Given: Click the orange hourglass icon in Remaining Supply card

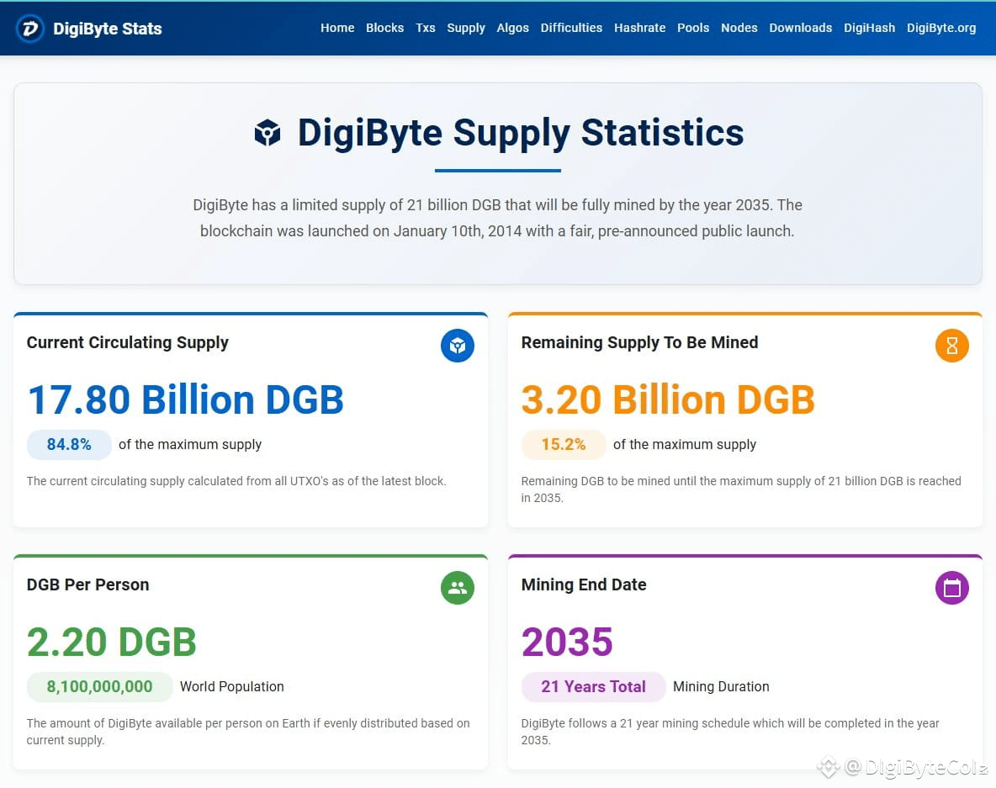Looking at the screenshot, I should pos(951,346).
